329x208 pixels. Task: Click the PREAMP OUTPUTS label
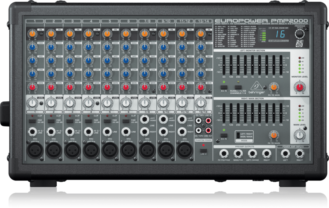point(244,147)
